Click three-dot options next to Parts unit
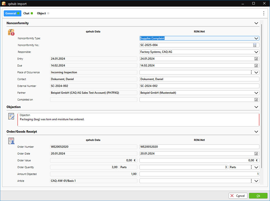 251,167
